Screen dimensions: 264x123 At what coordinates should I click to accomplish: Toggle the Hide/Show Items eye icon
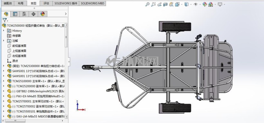[195, 5]
